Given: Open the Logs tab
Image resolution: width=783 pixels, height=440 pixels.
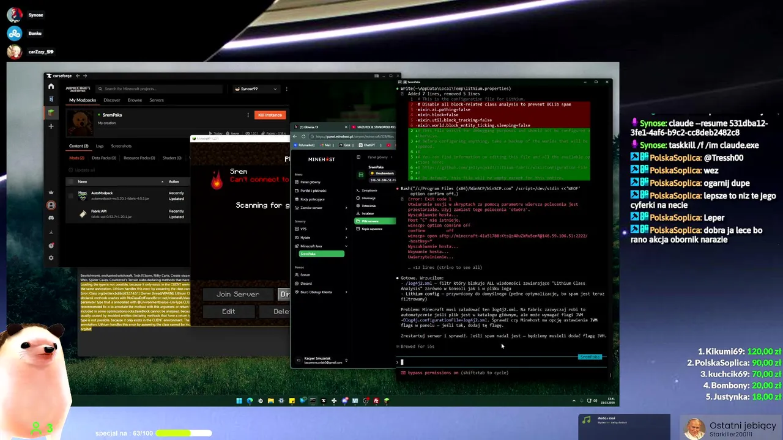Looking at the screenshot, I should coord(100,146).
